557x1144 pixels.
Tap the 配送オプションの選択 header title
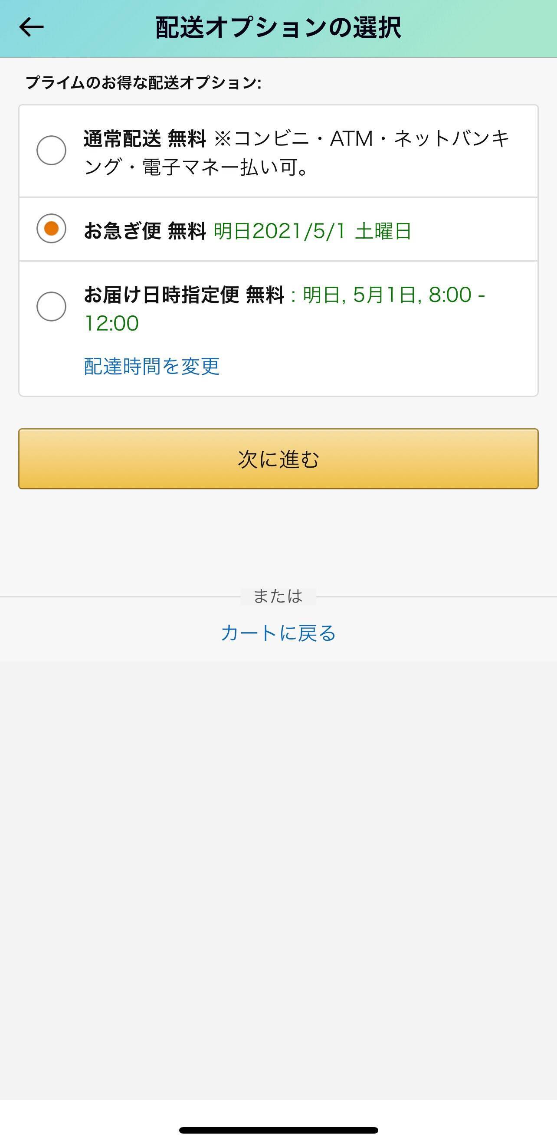278,27
